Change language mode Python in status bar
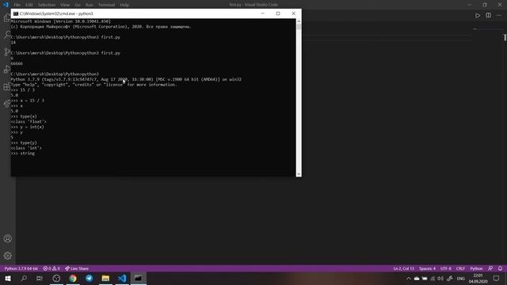 click(476, 268)
